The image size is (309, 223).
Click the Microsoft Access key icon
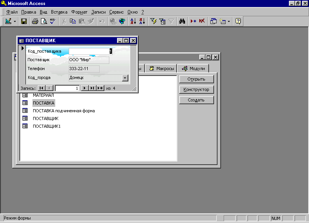tap(3, 3)
